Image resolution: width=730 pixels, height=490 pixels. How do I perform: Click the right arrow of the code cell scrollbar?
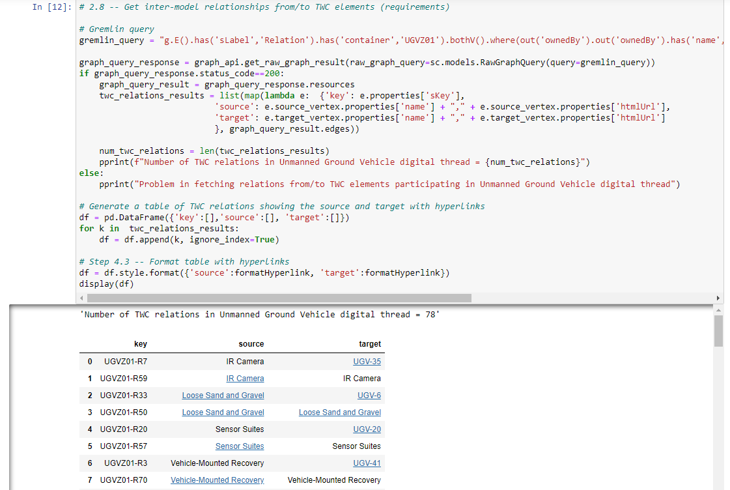coord(718,298)
